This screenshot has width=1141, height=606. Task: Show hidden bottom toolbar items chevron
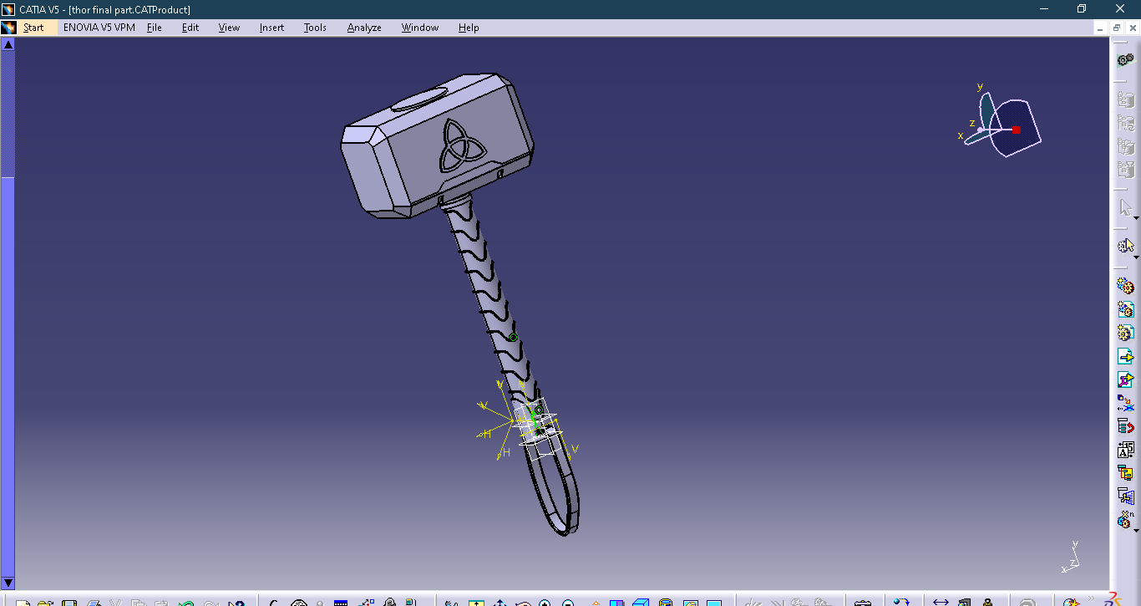click(x=1092, y=597)
